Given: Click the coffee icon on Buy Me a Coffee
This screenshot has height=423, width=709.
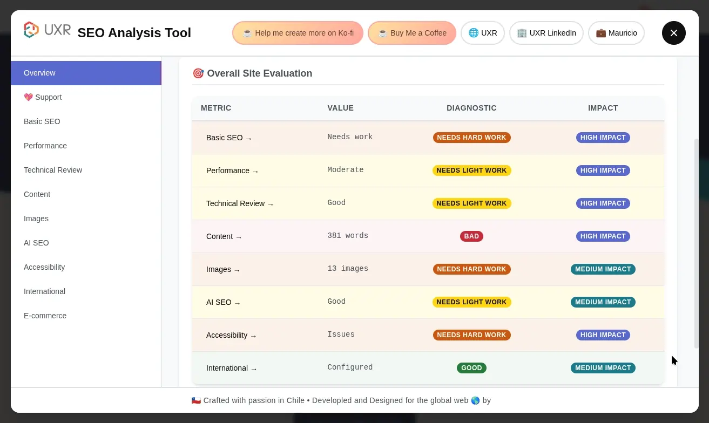Looking at the screenshot, I should coord(382,33).
